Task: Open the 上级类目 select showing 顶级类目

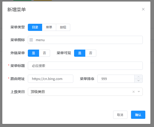Action: click(79, 92)
